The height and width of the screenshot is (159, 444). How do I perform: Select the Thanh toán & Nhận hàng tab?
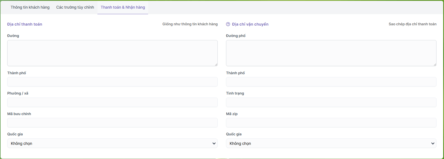tap(123, 7)
